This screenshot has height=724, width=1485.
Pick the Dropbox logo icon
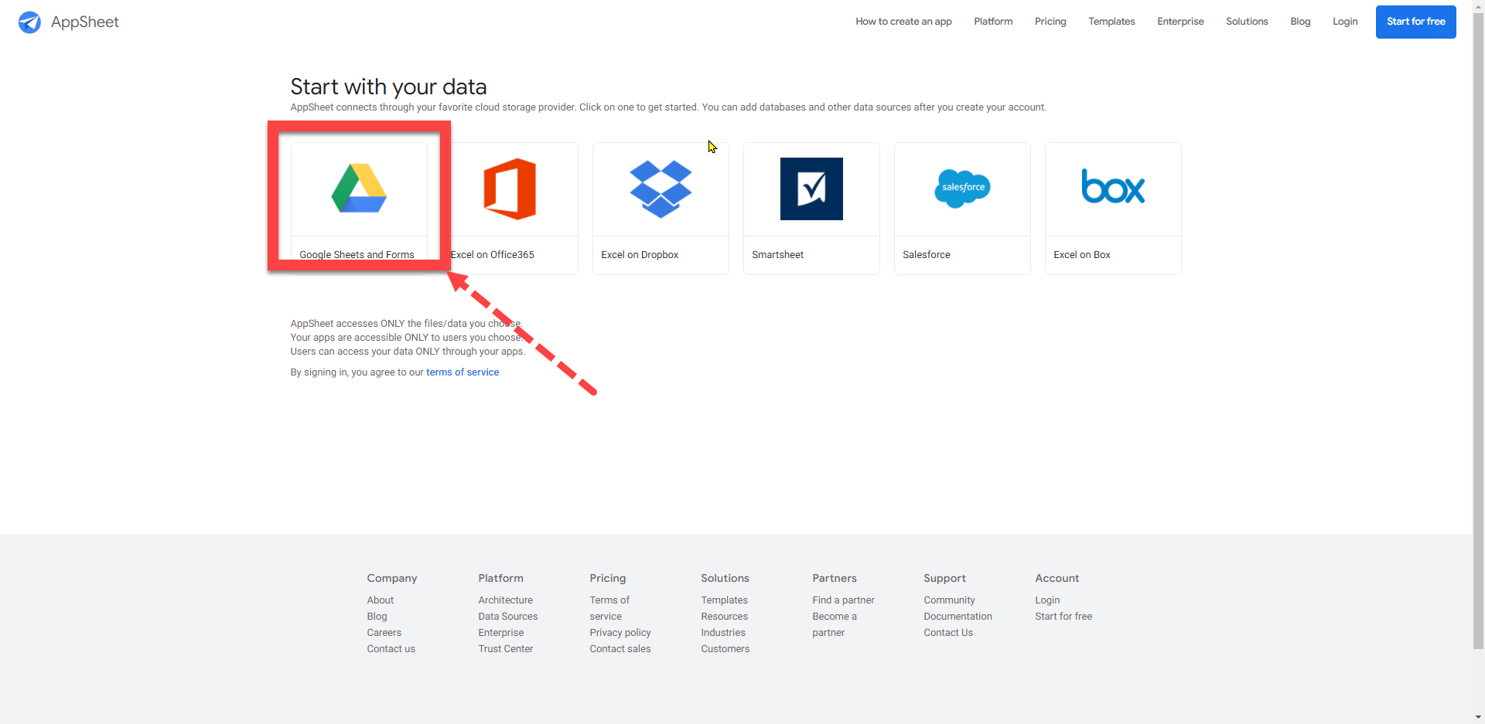pos(661,189)
